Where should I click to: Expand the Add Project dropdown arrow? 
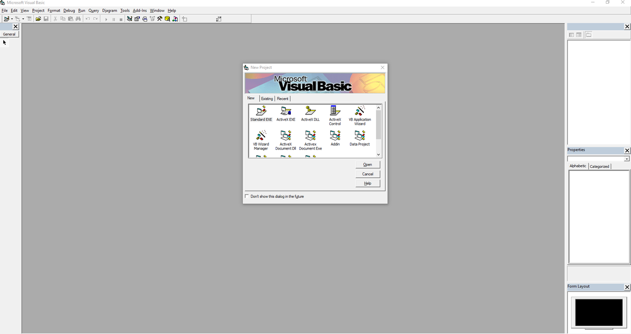12,19
